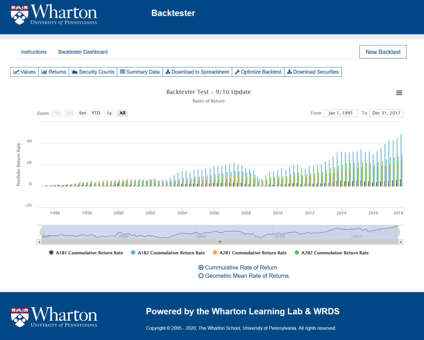This screenshot has height=340, width=424.
Task: Go to the Backtester Dashboard
Action: [83, 52]
